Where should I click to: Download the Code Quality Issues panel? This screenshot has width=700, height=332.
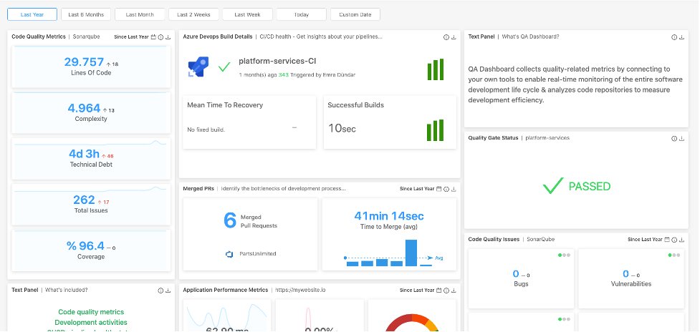pos(681,240)
